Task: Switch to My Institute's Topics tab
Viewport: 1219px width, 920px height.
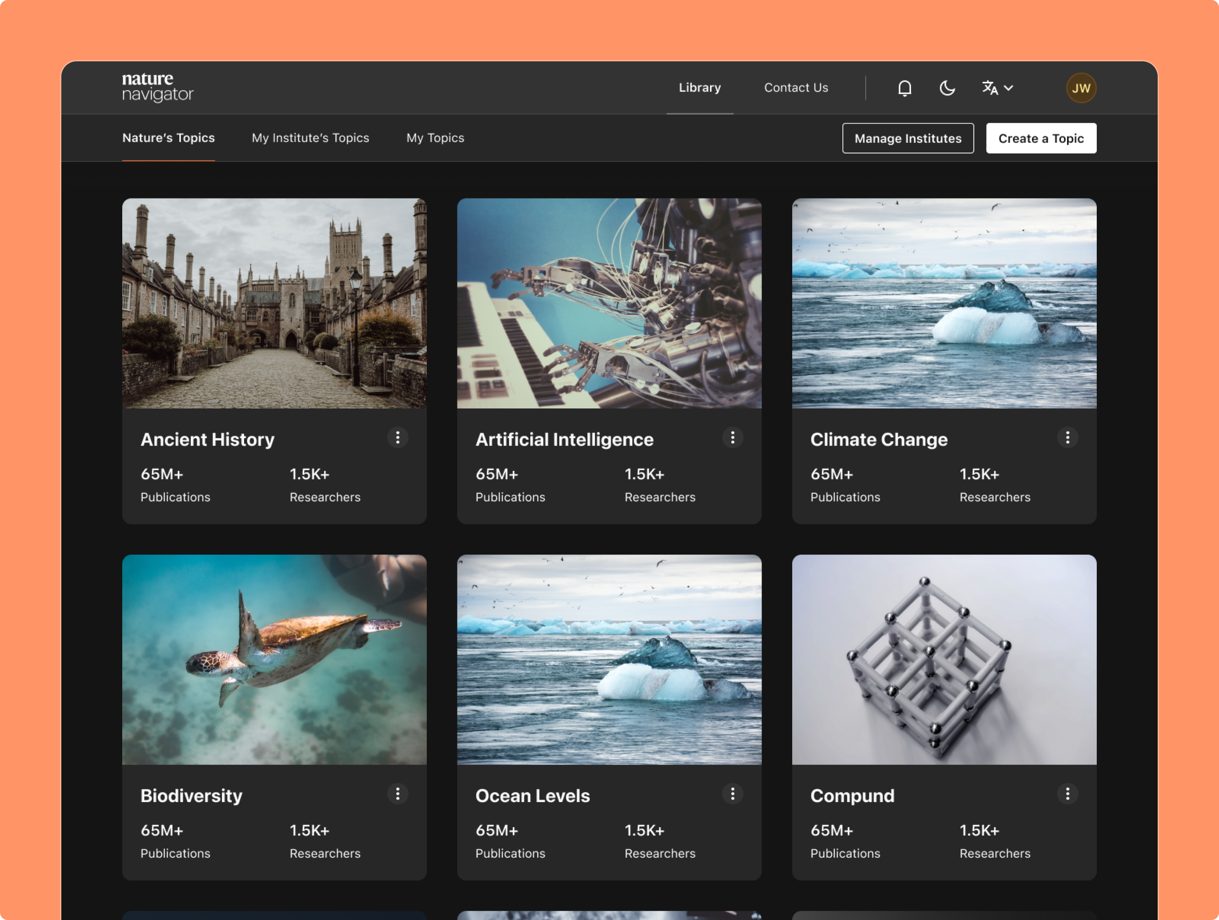Action: [x=310, y=138]
